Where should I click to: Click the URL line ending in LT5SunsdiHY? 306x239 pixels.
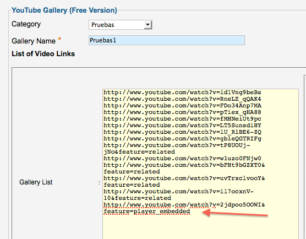(x=182, y=126)
